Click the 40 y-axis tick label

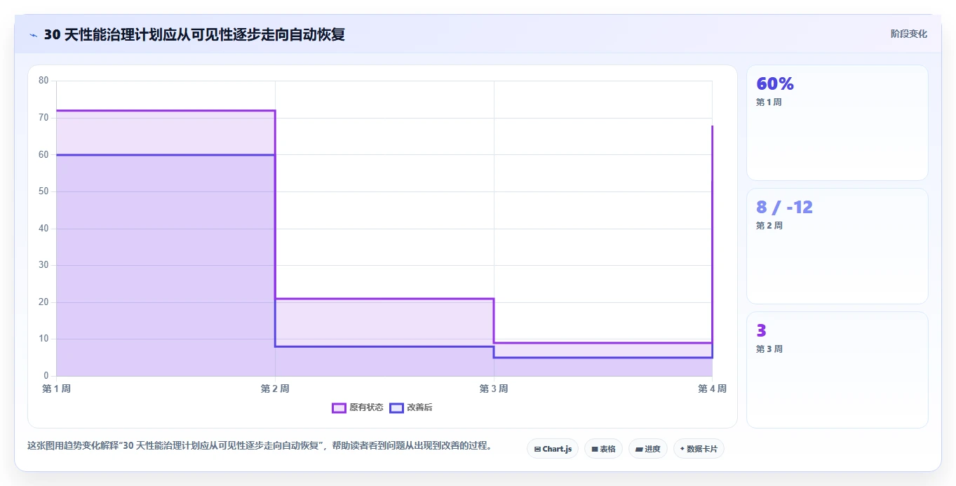click(x=43, y=229)
